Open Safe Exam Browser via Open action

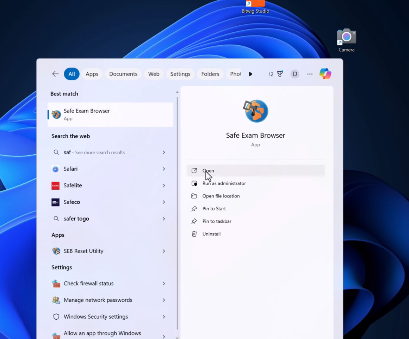[x=256, y=171]
